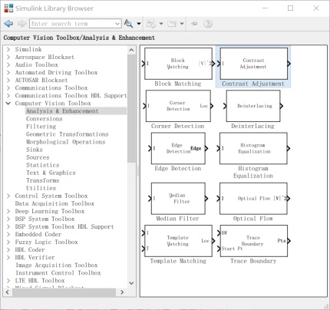Expand the AUTOSAR Blockset node
330x310 pixels.
[x=8, y=80]
